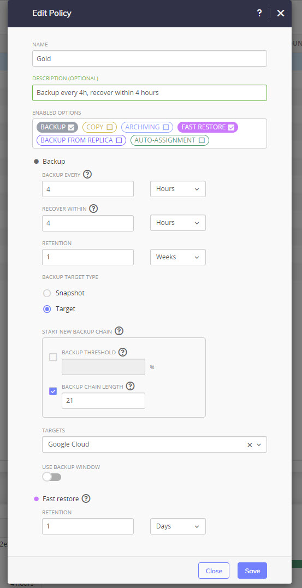
Task: Open Fast restore retention Days dropdown
Action: tap(178, 526)
